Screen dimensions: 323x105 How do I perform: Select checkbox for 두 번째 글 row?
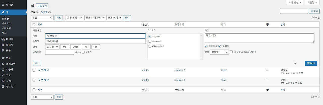(x=34, y=70)
